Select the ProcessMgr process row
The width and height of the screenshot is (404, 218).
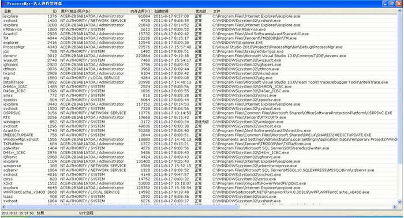(x=200, y=47)
